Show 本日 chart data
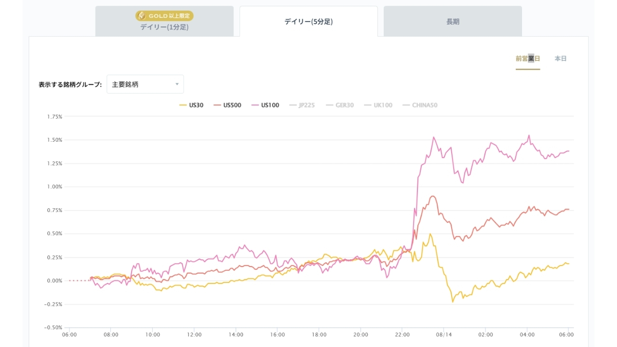Screen dimensions: 617x347 (x=561, y=59)
